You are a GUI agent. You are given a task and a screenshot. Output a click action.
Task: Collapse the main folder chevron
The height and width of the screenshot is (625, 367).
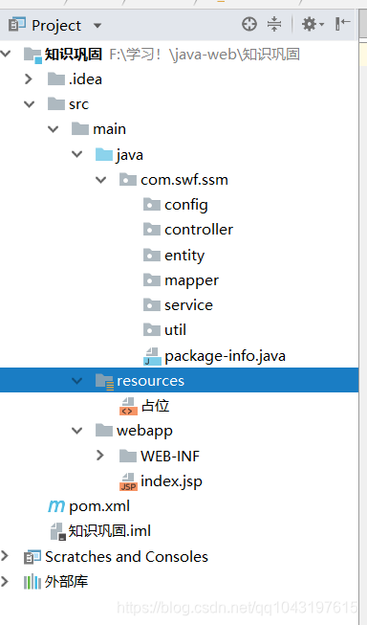pyautogui.click(x=53, y=129)
